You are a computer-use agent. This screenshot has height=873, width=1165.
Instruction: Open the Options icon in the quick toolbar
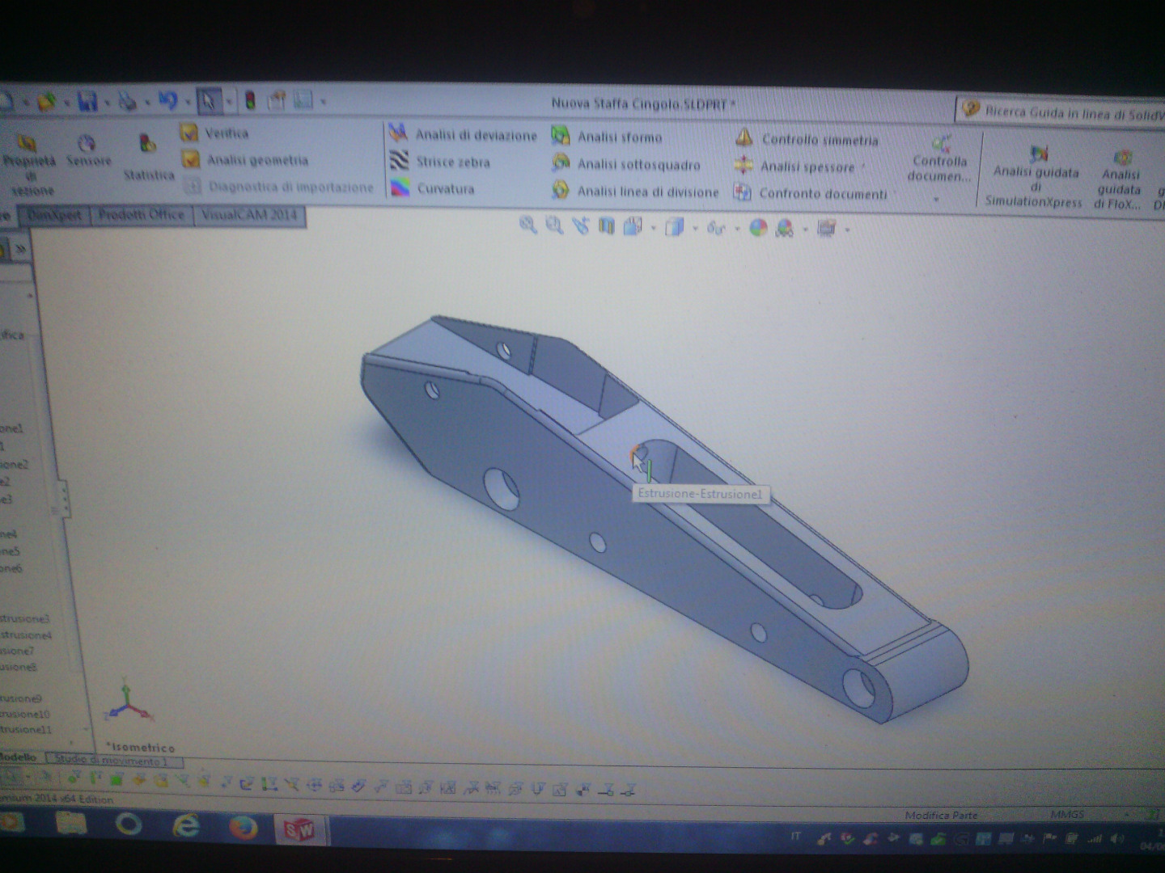303,100
